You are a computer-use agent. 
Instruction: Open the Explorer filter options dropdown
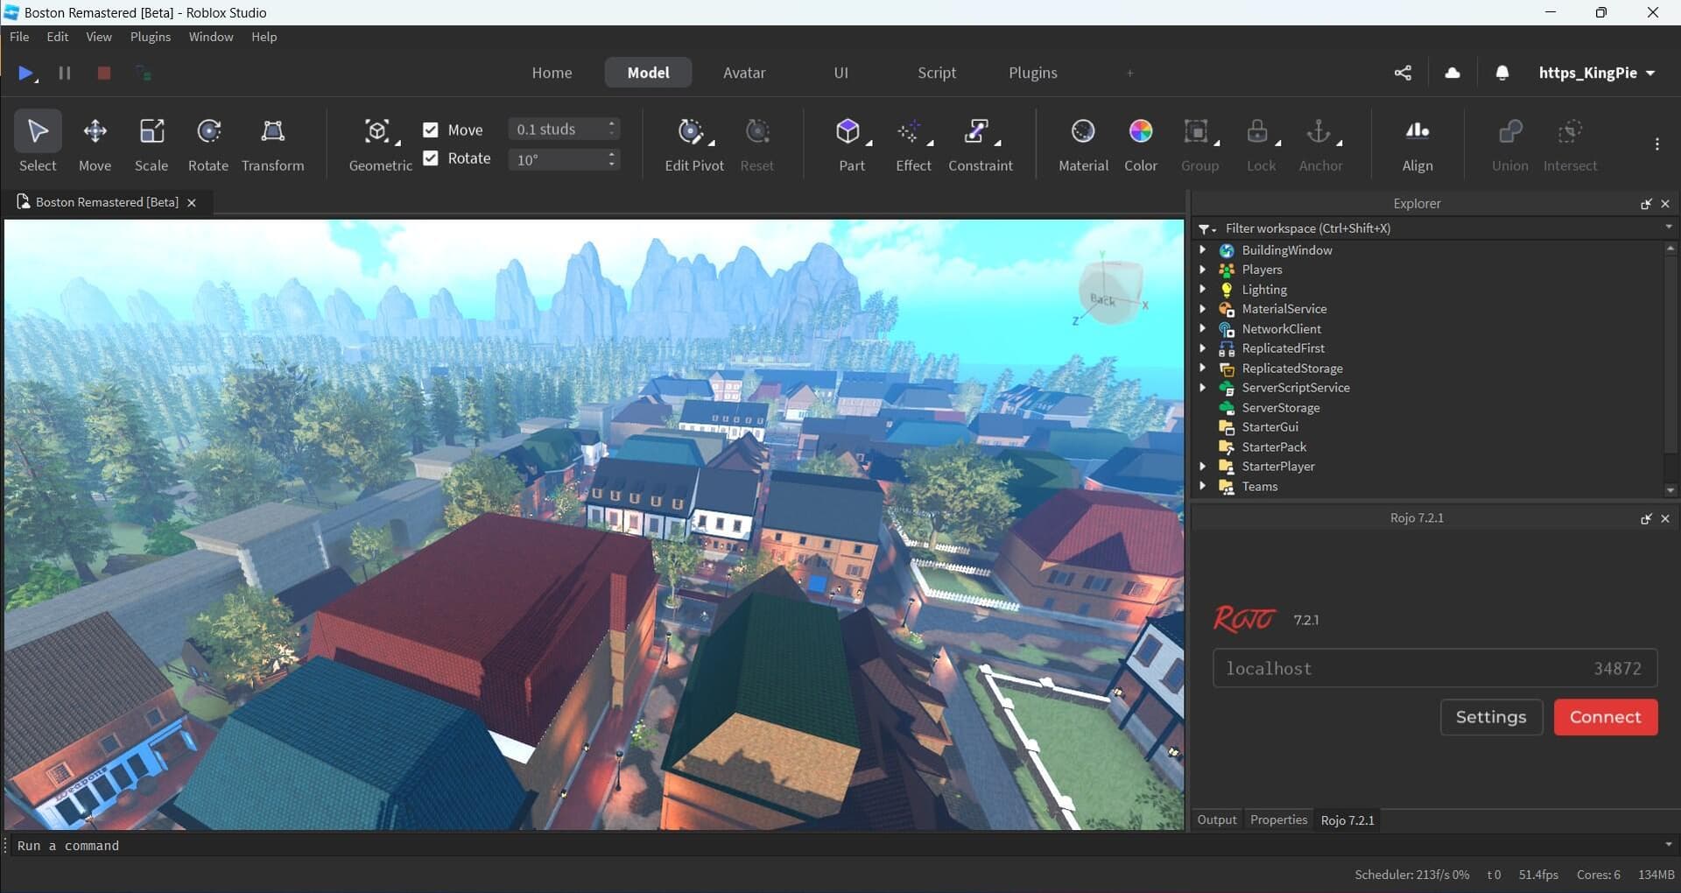tap(1669, 227)
